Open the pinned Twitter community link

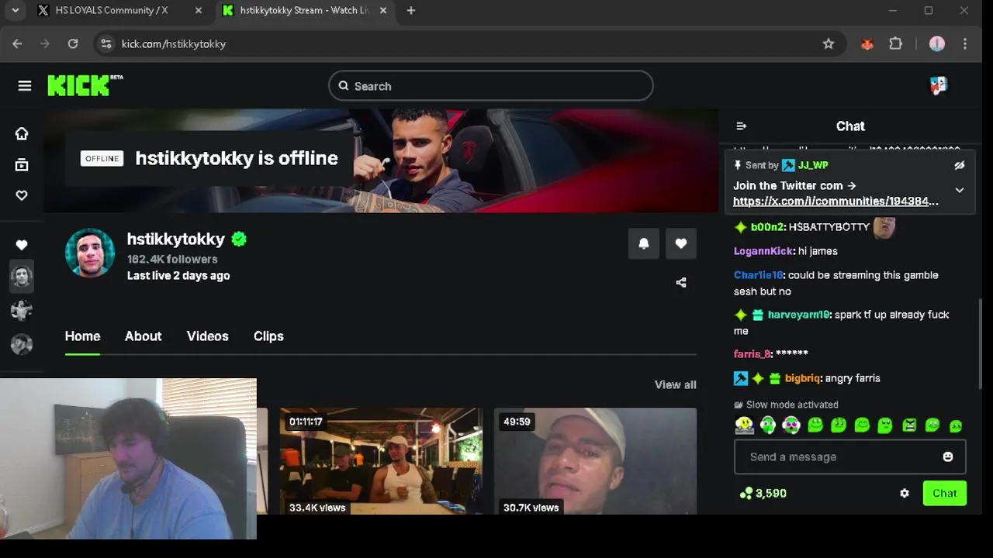[836, 201]
